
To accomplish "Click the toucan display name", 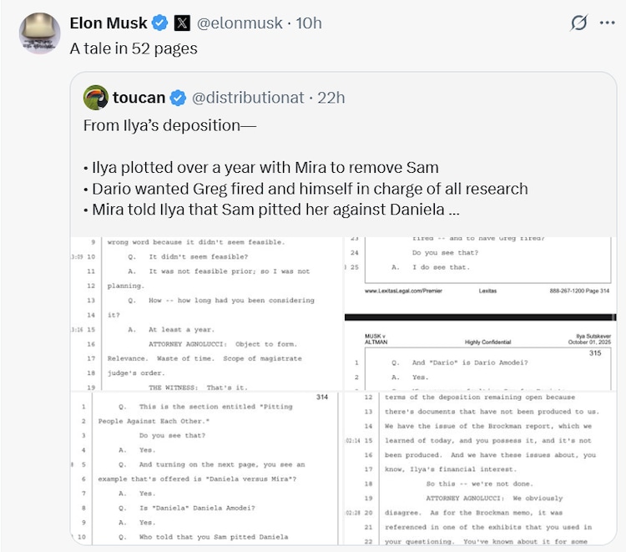I will point(139,98).
